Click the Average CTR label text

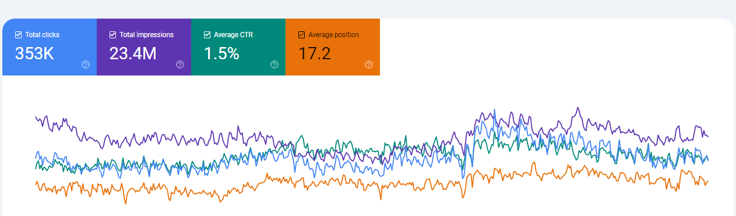tap(233, 35)
